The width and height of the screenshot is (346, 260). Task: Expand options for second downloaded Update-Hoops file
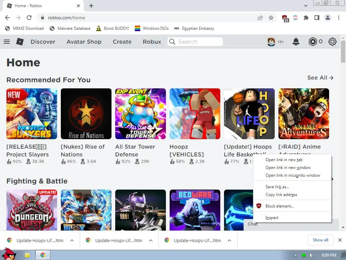pos(151,240)
